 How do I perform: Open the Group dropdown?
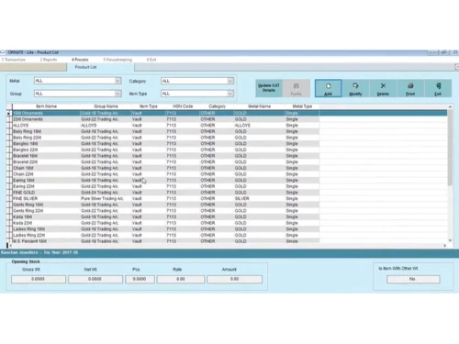[118, 94]
